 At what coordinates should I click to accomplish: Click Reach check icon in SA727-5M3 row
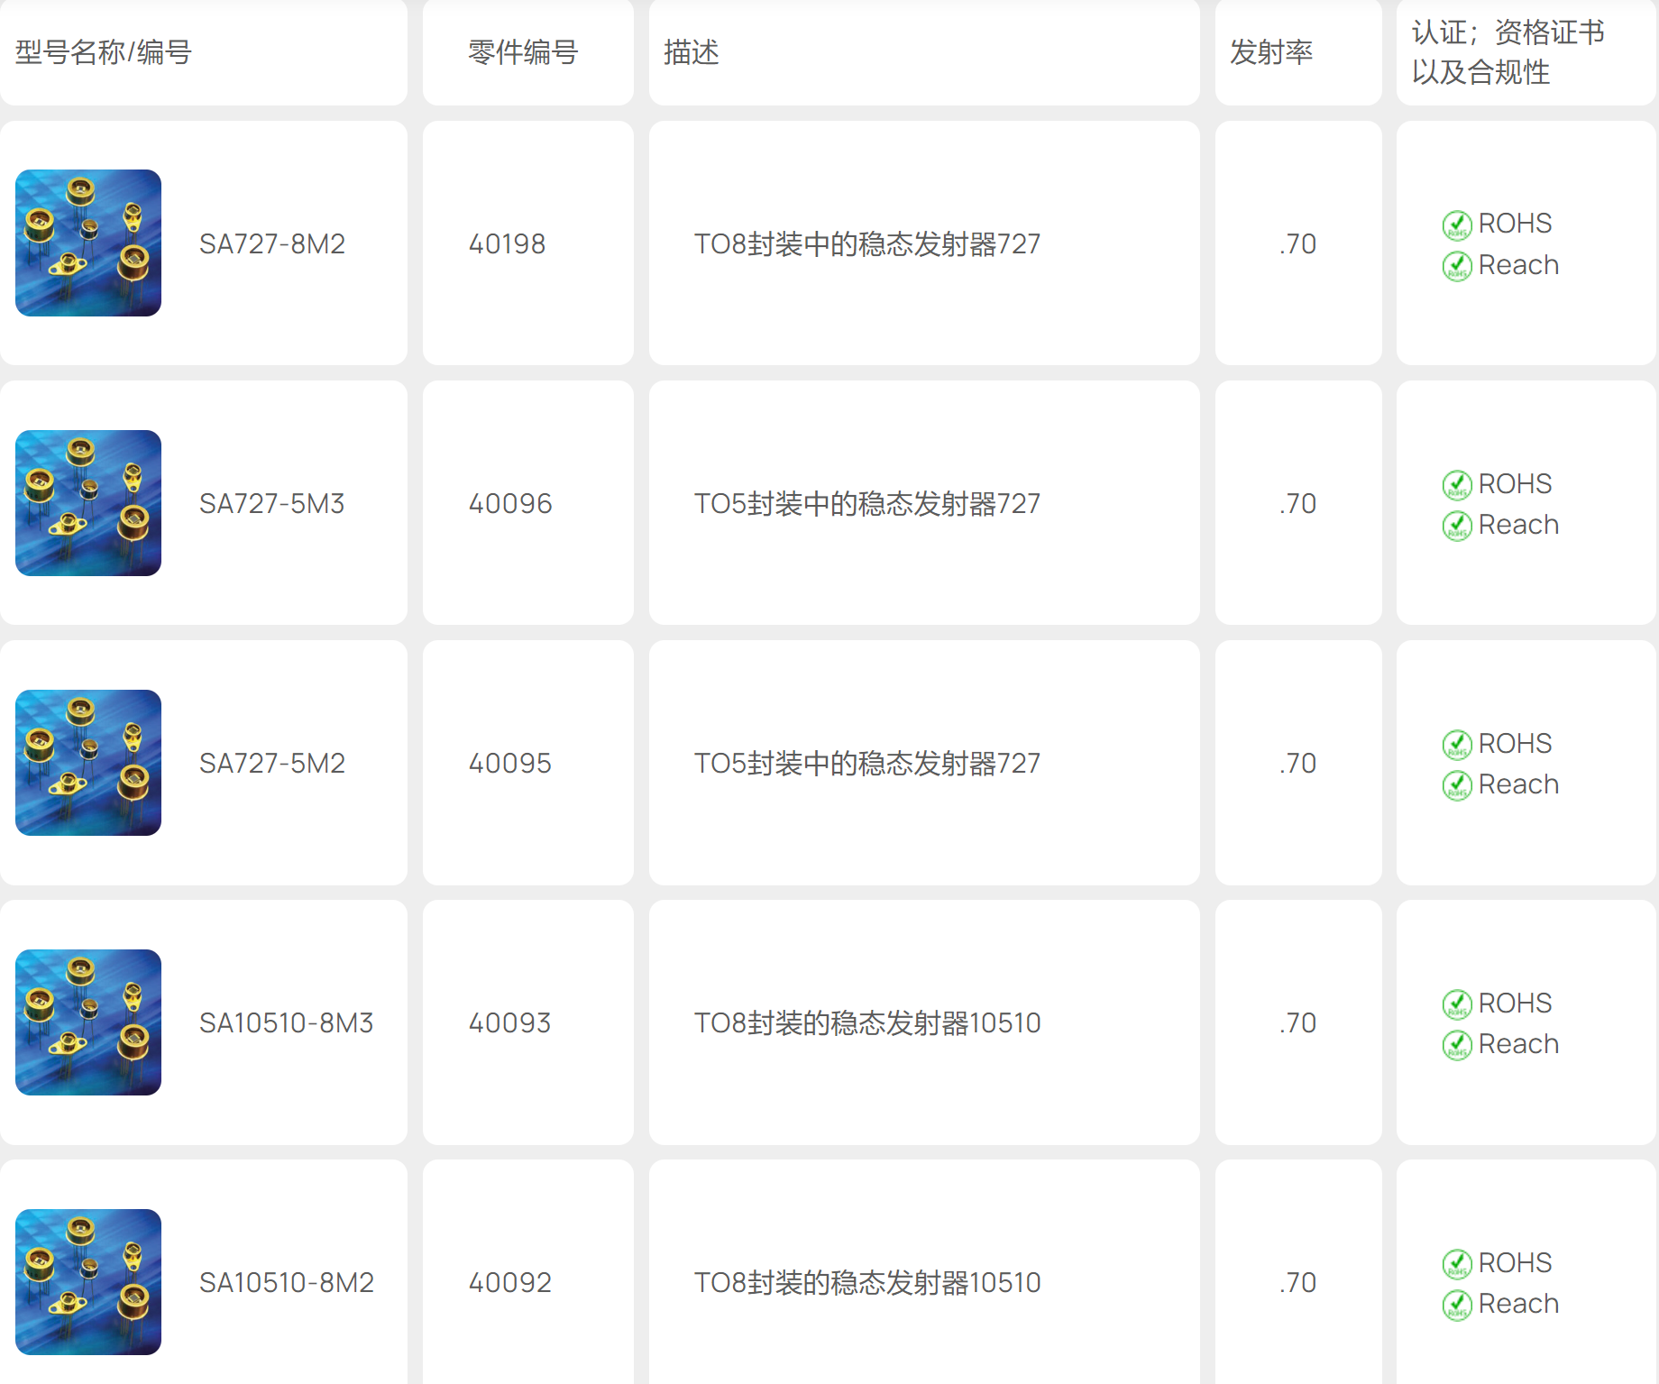click(x=1456, y=526)
